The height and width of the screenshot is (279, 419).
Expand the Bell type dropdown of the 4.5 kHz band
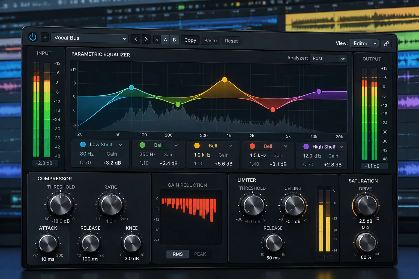[286, 146]
